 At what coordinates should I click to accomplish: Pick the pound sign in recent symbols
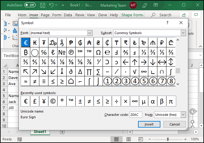(35, 101)
